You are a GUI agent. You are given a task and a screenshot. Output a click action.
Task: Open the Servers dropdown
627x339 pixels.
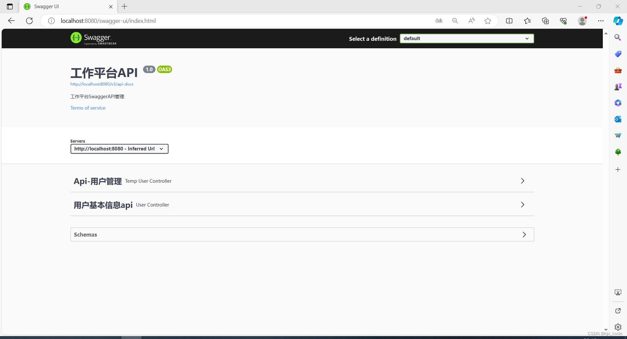click(x=119, y=149)
